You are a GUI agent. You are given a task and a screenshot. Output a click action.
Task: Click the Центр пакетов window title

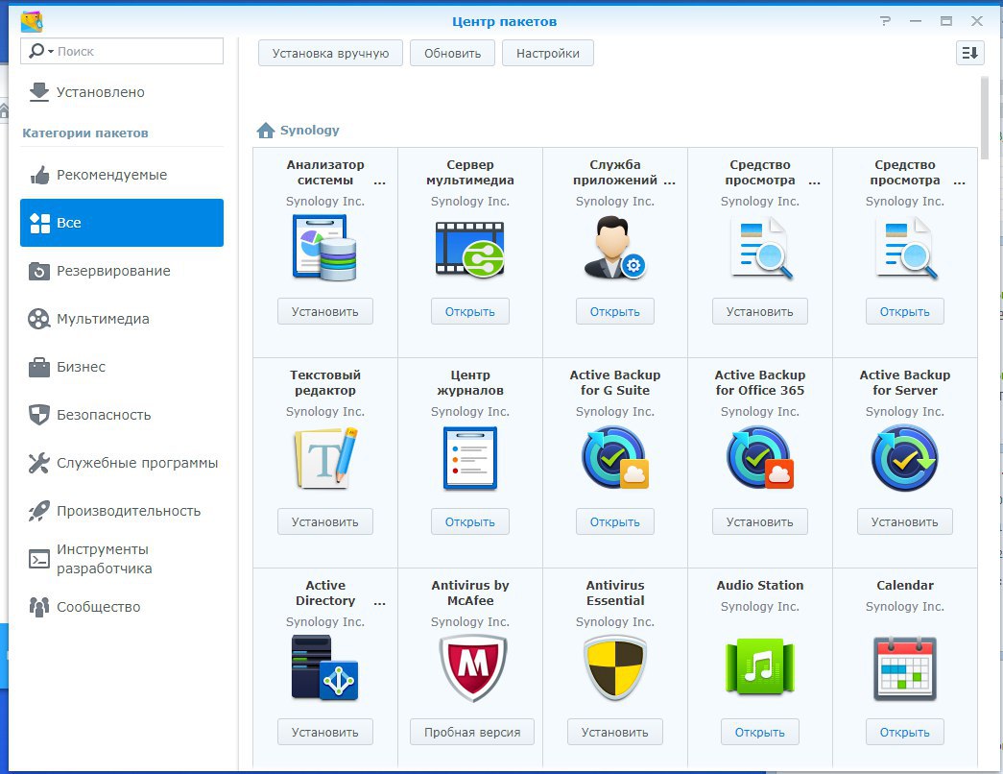504,22
